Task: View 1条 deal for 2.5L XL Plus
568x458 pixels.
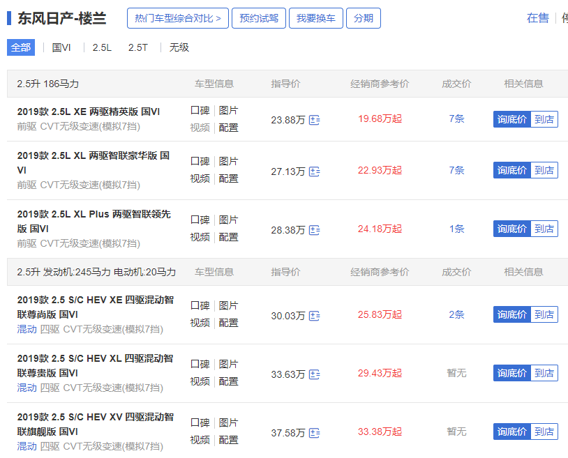Action: [457, 229]
